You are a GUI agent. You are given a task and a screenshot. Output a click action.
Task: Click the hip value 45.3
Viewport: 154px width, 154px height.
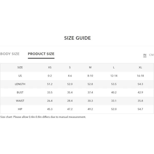(50, 109)
